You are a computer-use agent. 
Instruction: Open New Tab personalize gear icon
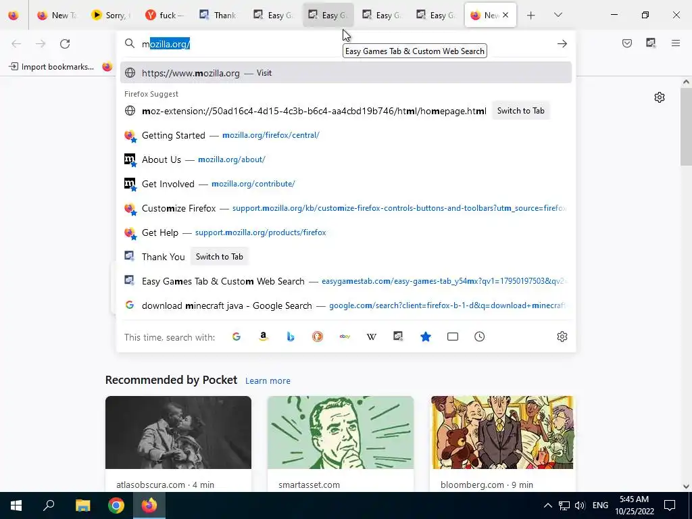point(660,97)
